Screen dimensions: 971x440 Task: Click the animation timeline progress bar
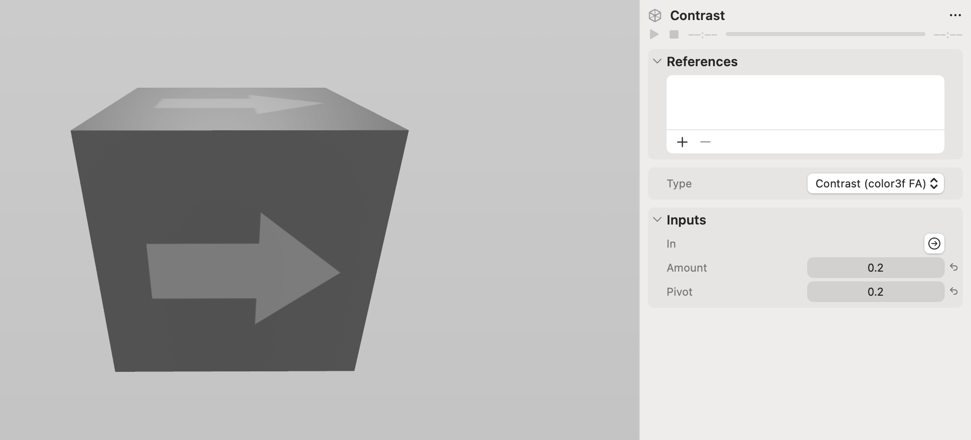click(825, 34)
